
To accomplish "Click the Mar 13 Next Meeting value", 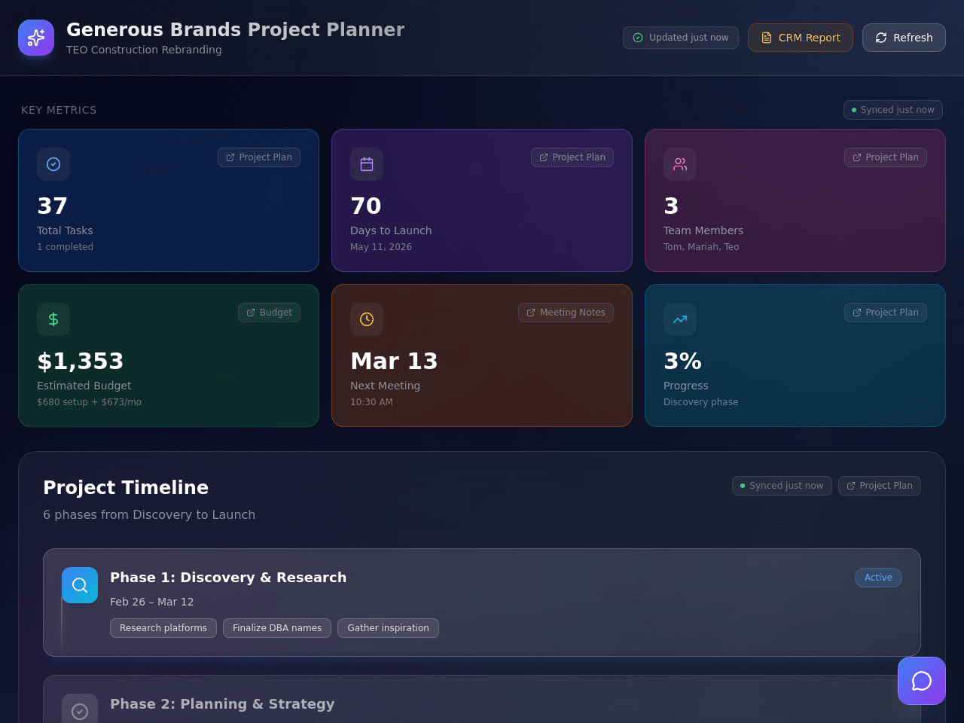I will coord(394,361).
